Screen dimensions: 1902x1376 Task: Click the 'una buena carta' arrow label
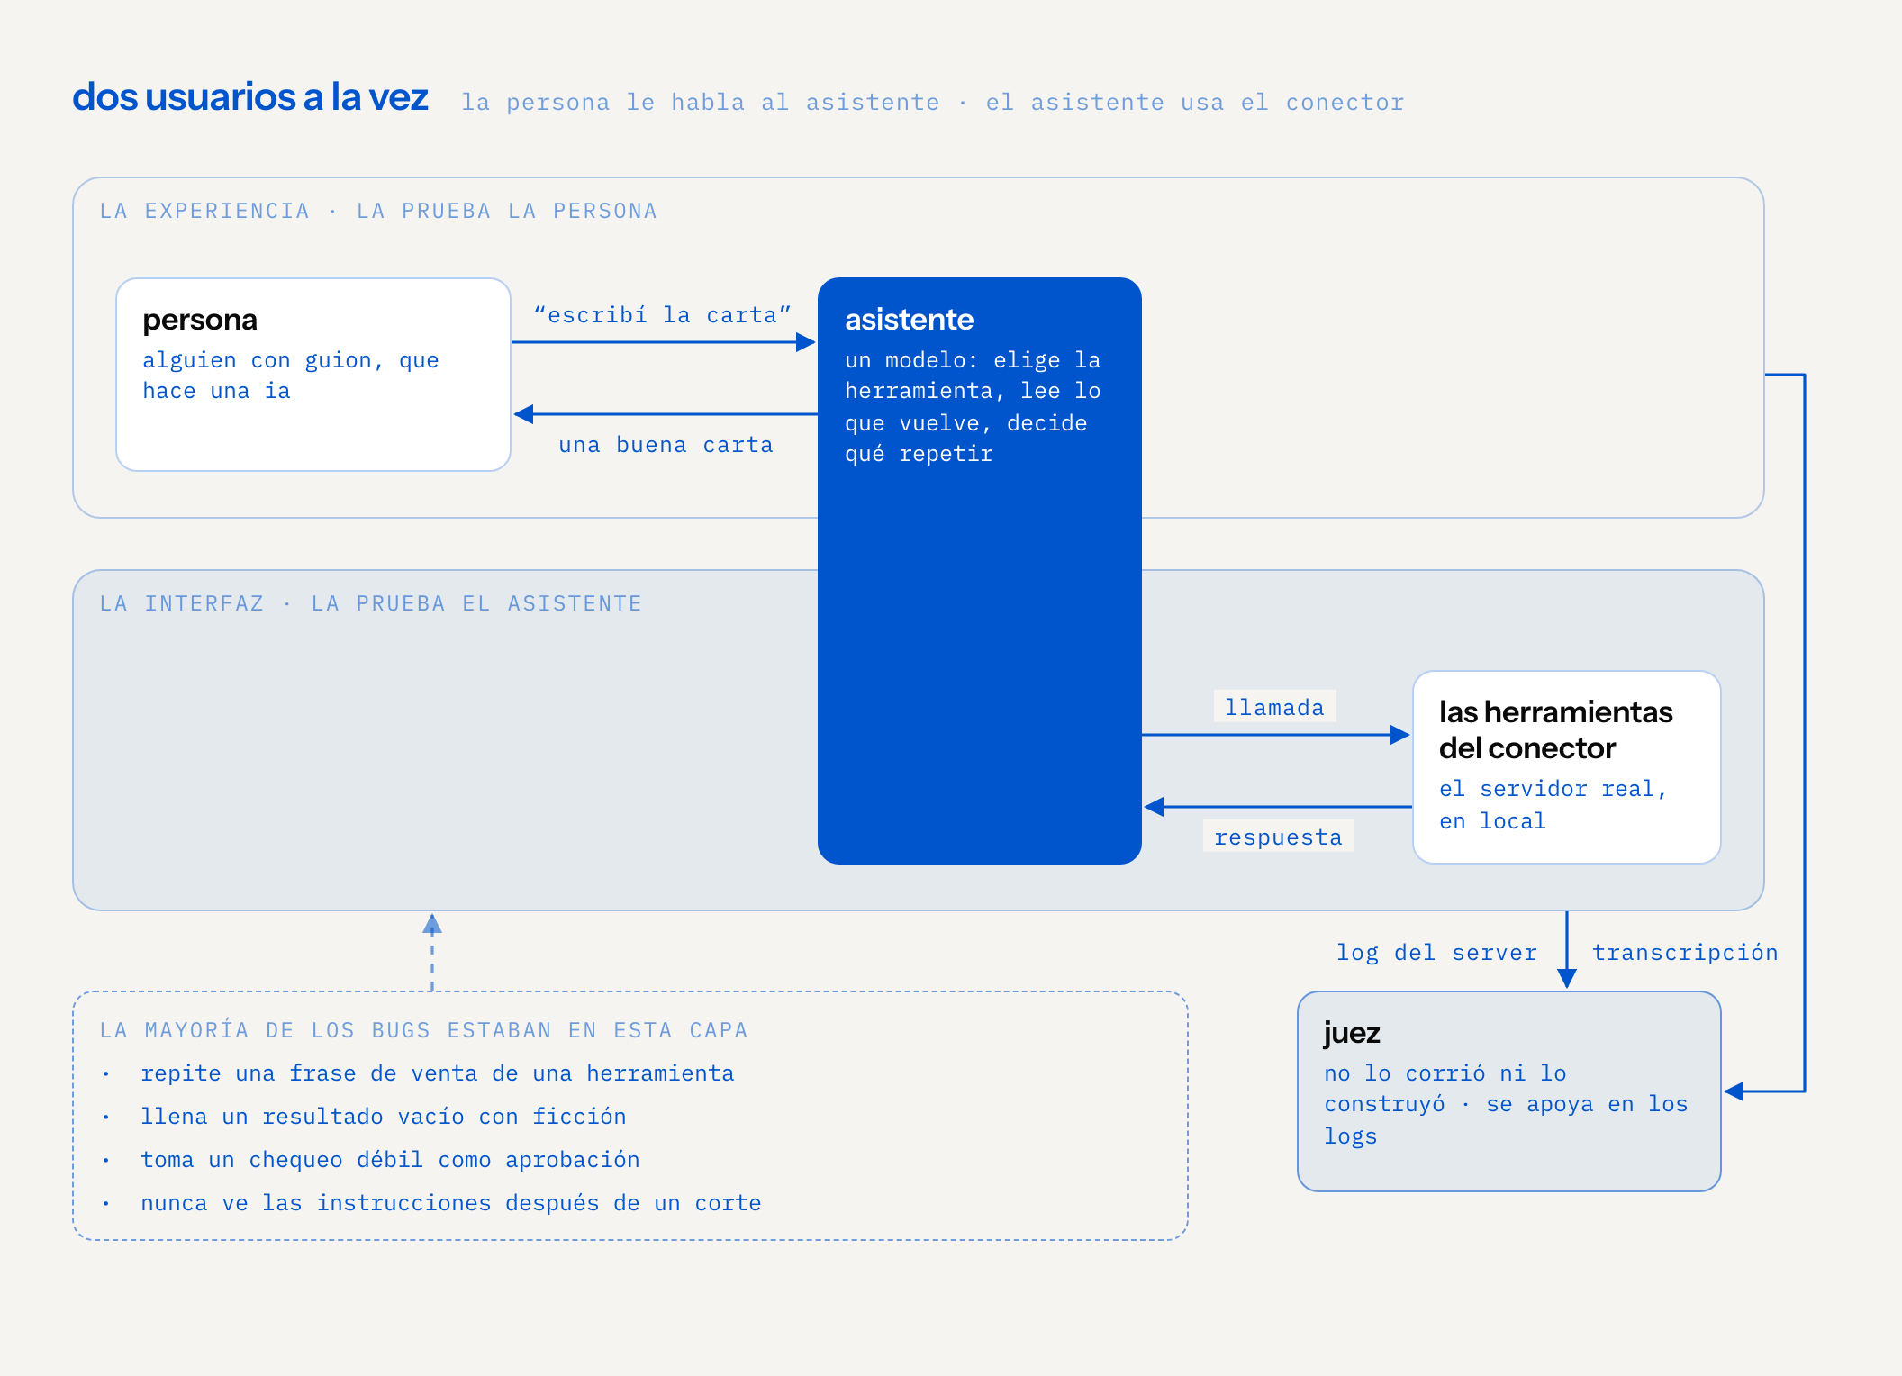666,445
